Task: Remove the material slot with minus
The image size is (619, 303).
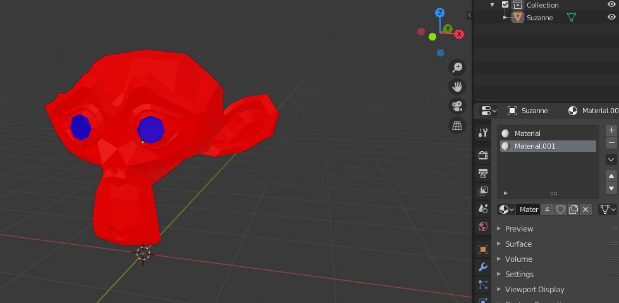Action: pos(611,142)
